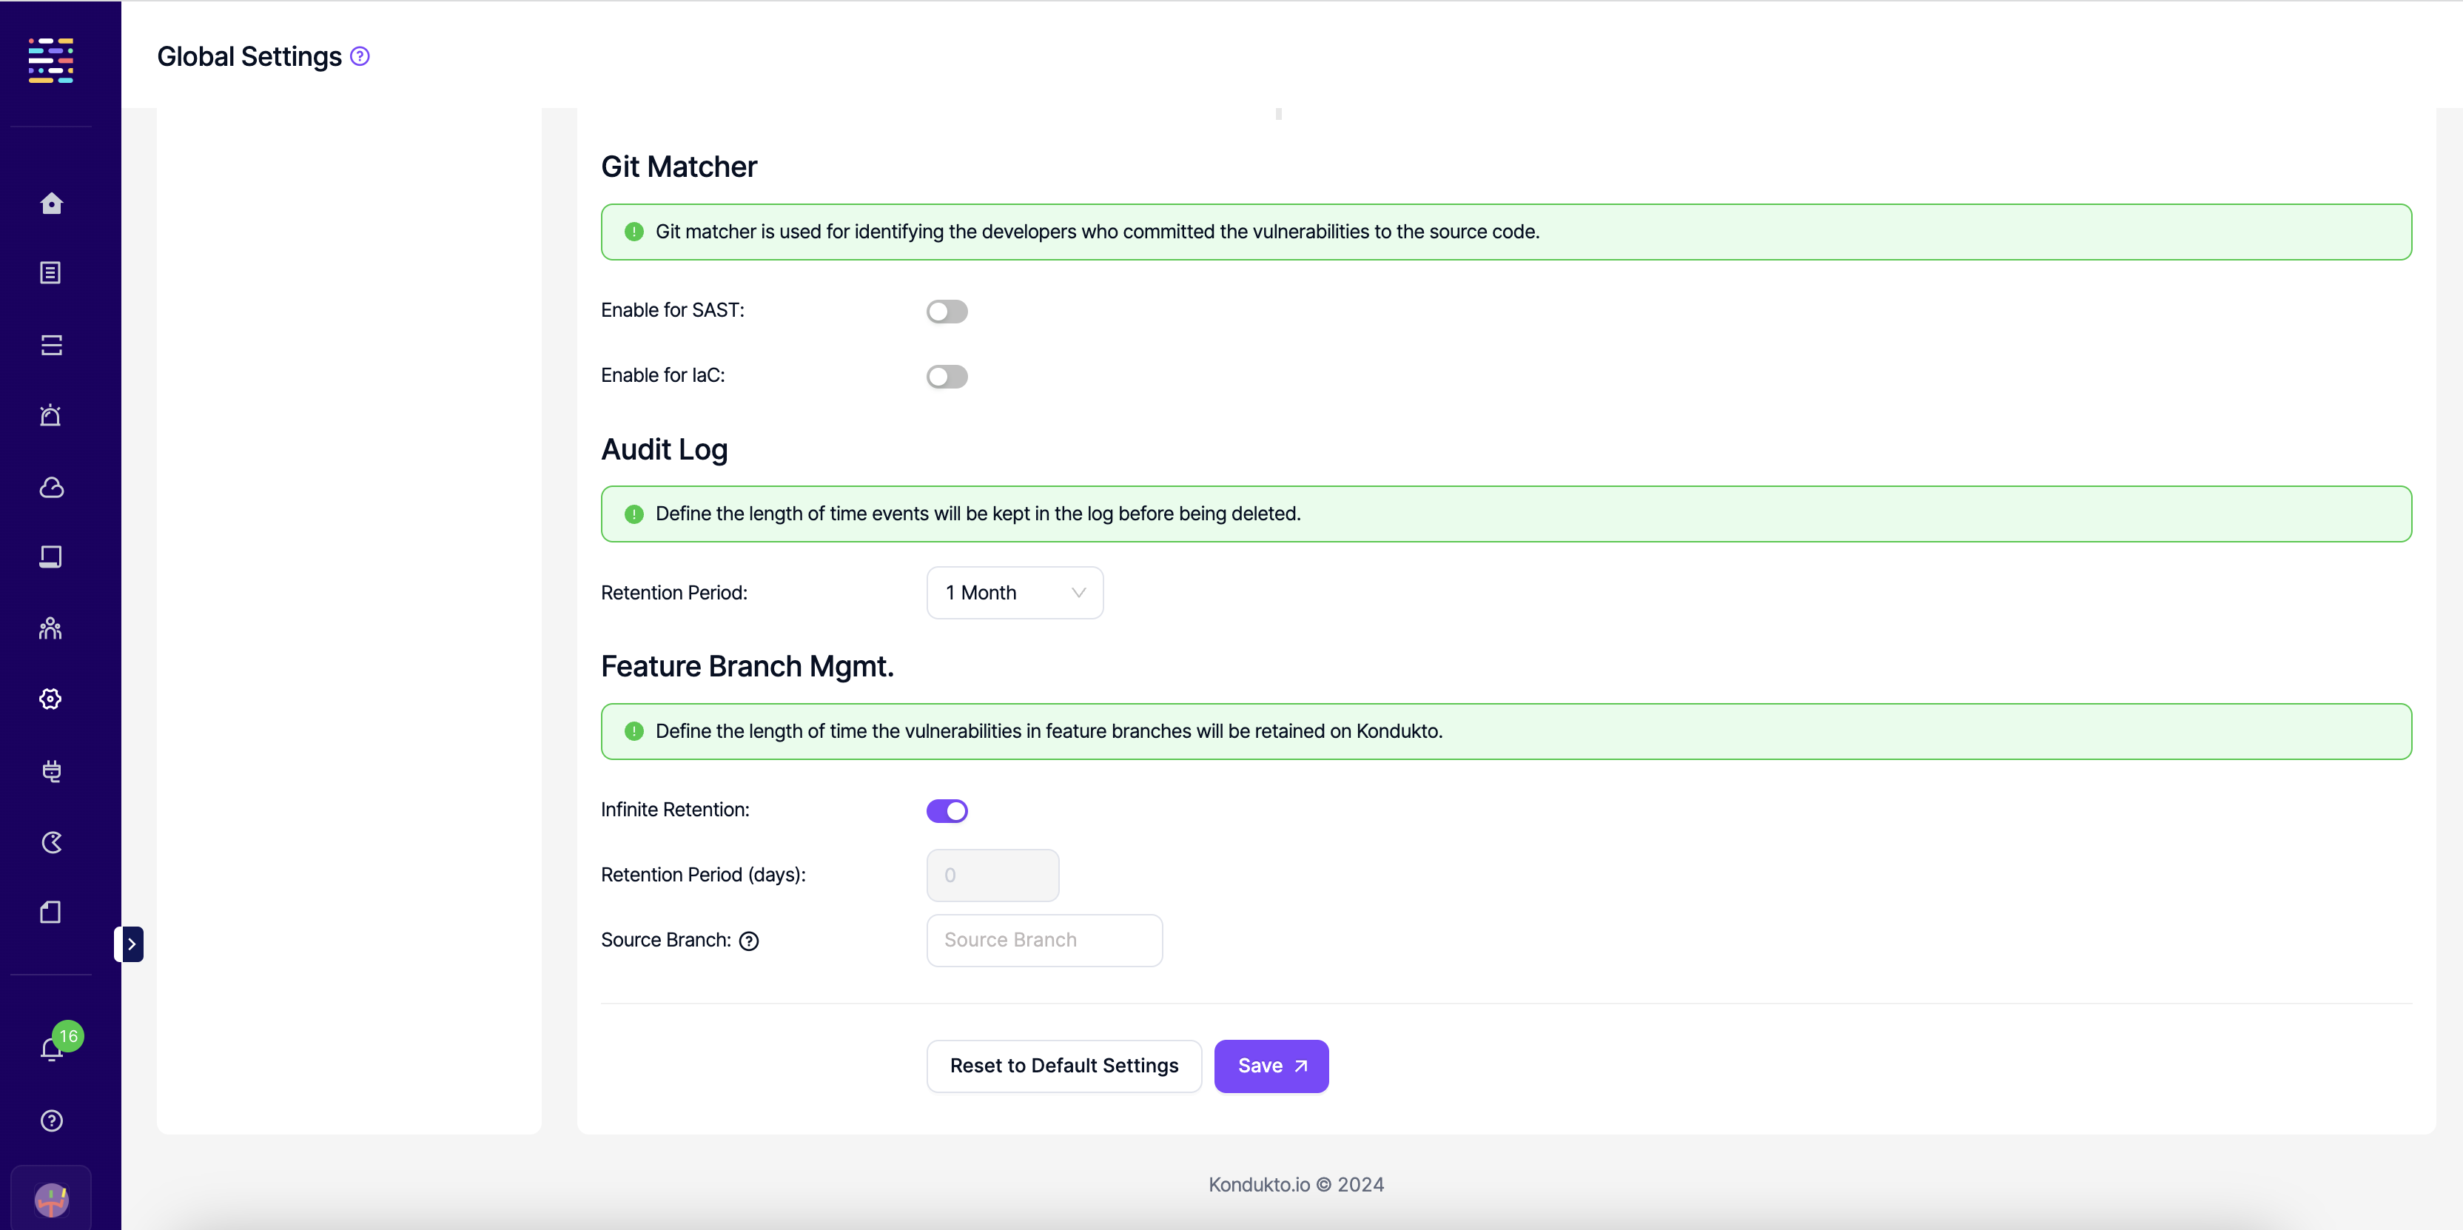The width and height of the screenshot is (2463, 1230).
Task: Toggle Enable for SAST switch
Action: [x=947, y=311]
